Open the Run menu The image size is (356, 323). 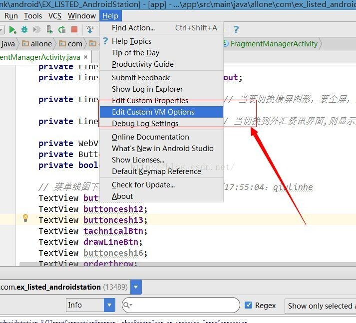(x=11, y=16)
